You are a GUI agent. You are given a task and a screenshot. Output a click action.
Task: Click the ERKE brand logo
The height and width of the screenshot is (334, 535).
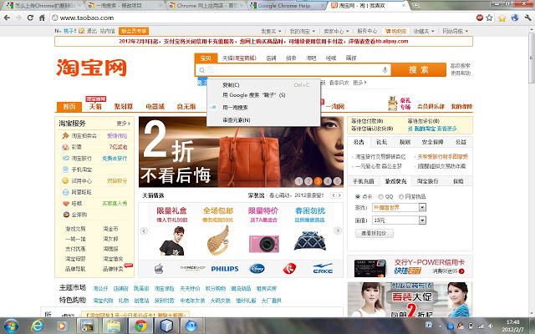[323, 269]
